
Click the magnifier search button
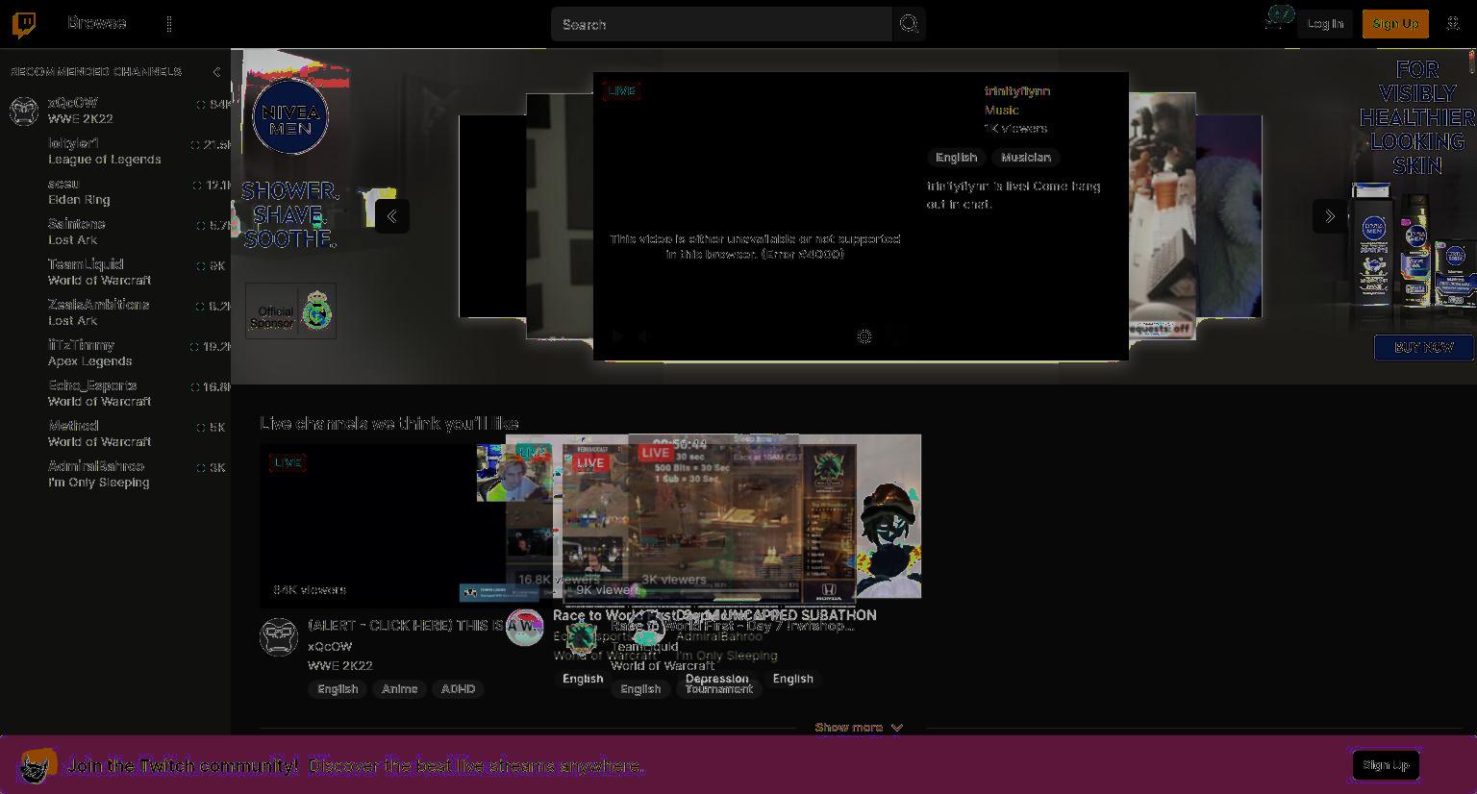909,24
